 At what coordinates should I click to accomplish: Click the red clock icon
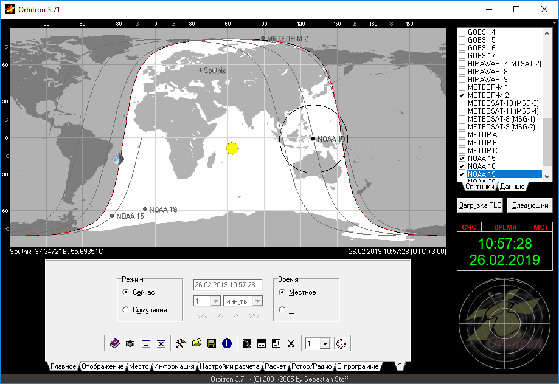point(341,343)
